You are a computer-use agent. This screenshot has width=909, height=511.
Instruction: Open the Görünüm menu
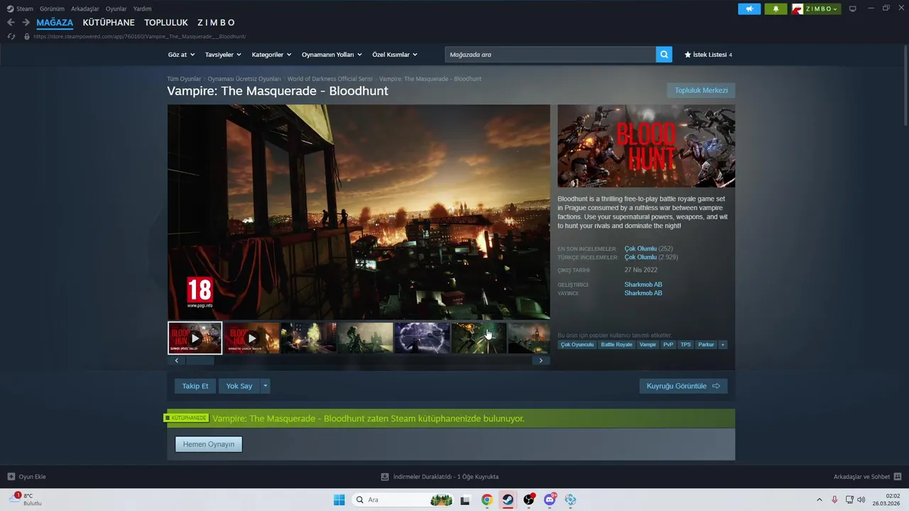[x=52, y=9]
